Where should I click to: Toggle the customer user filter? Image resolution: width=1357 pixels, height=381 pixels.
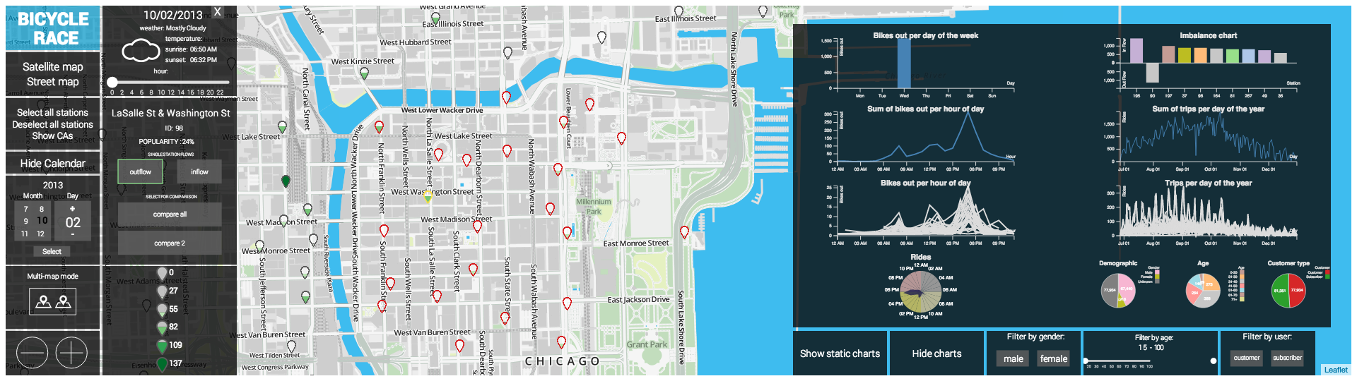pos(1247,358)
